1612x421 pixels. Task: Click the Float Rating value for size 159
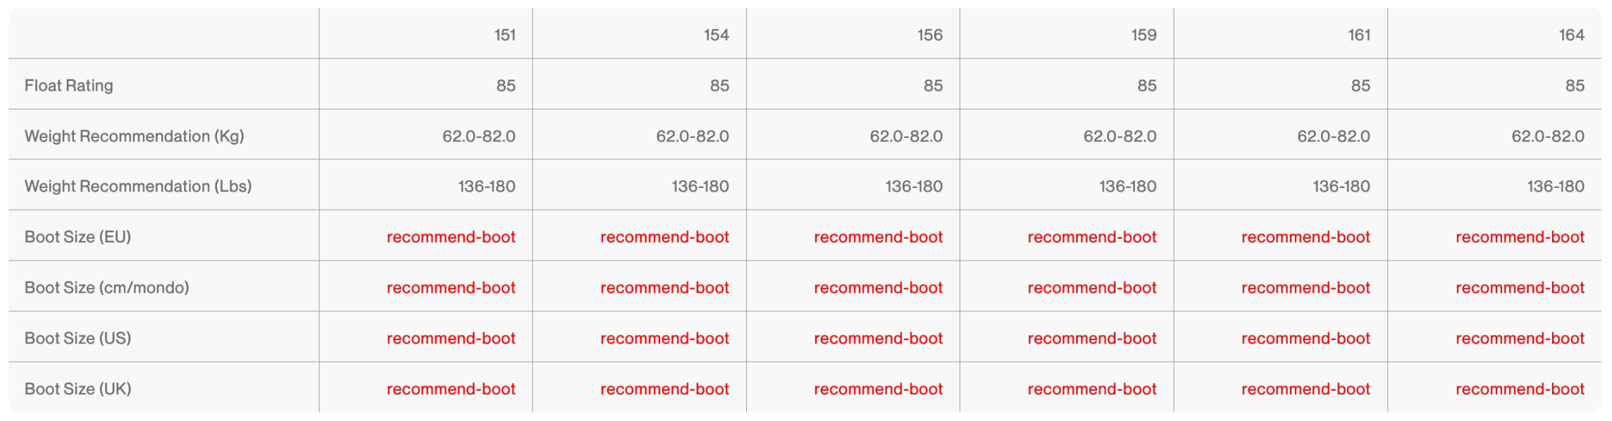[1146, 86]
